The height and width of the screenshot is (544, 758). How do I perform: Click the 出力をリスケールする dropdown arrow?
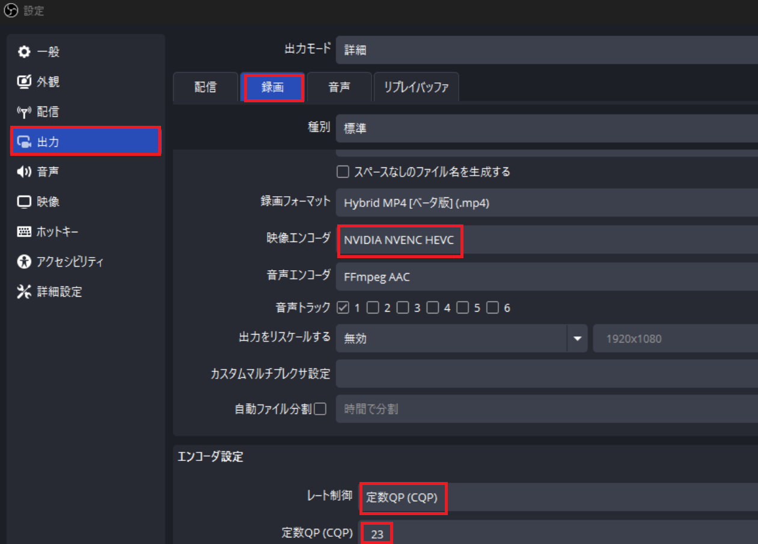577,339
